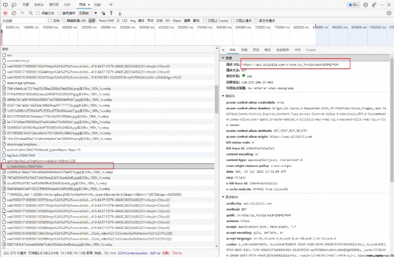The width and height of the screenshot is (394, 257).
Task: Filter requests by Img type
Action: 132,21
